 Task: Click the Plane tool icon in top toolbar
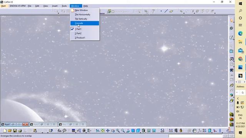coord(171,11)
